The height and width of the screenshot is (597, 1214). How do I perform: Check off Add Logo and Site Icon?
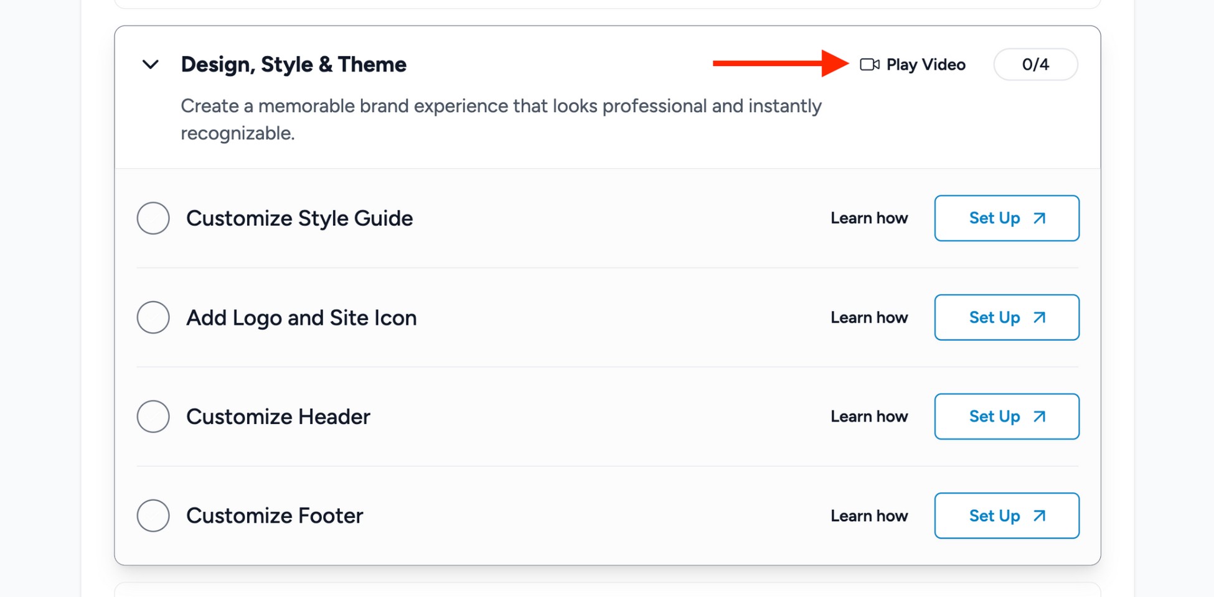(153, 318)
